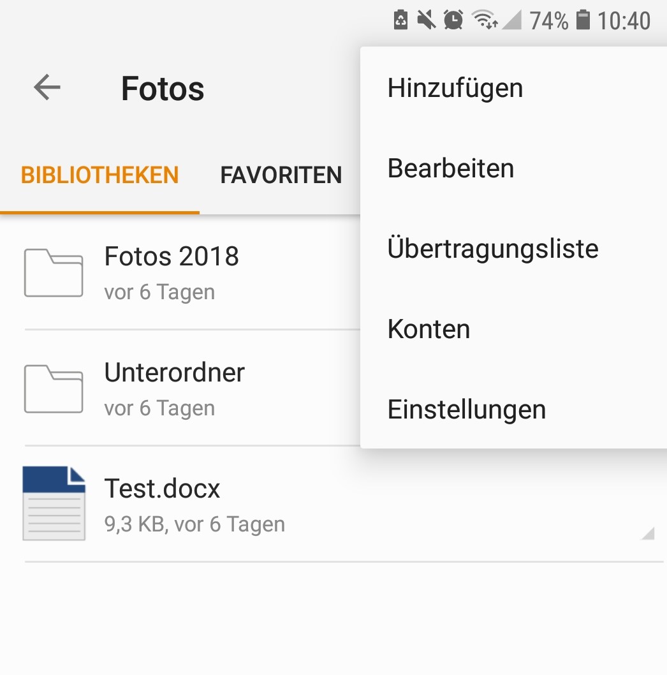The image size is (667, 675).
Task: Tap the back arrow next to Fotos
Action: [x=47, y=87]
